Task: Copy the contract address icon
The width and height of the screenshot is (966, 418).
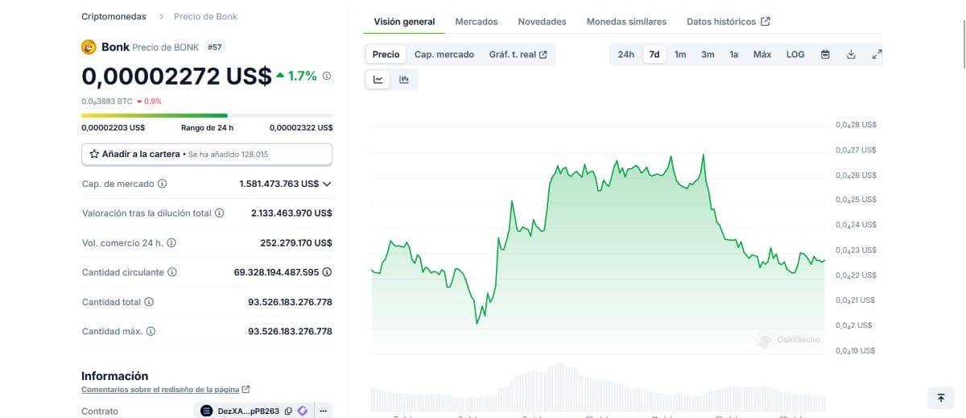Action: click(x=288, y=412)
